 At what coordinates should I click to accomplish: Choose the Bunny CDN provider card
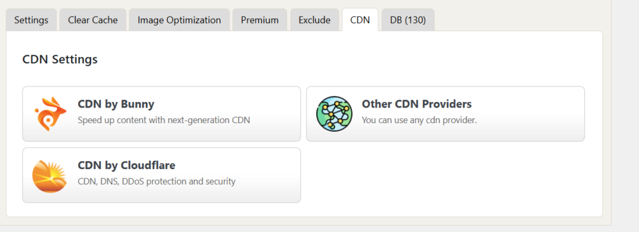pyautogui.click(x=162, y=114)
